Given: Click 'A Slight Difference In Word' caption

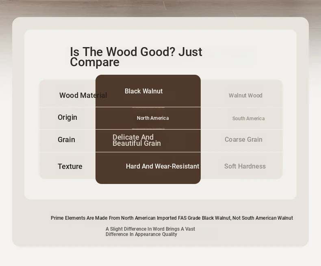Looking at the screenshot, I should click(150, 231).
